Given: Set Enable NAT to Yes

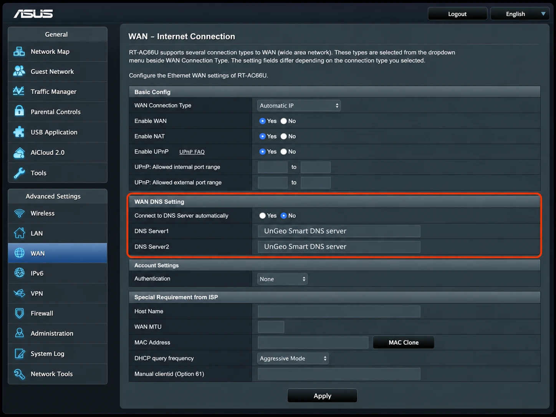Looking at the screenshot, I should [263, 136].
